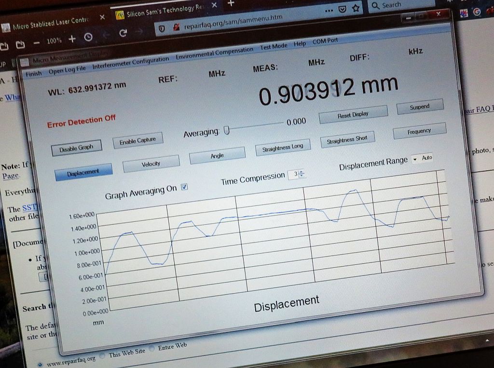Select the This Web Site radio button
The image size is (494, 368).
click(x=102, y=355)
